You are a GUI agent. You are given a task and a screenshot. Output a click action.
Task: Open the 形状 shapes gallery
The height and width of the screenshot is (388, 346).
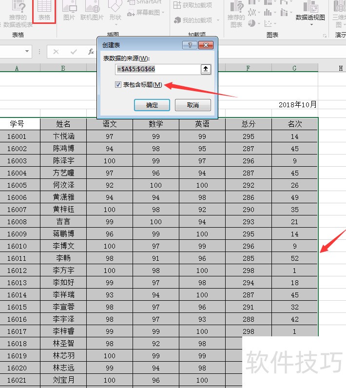point(115,11)
